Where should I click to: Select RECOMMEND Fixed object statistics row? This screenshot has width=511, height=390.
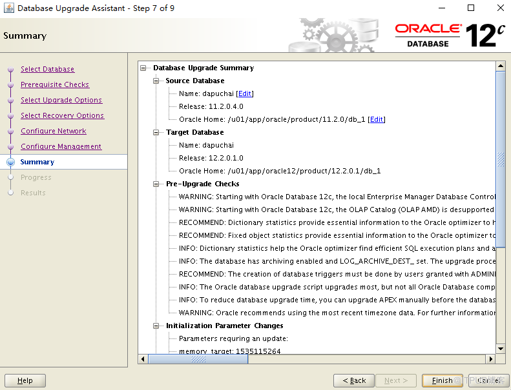tap(337, 235)
